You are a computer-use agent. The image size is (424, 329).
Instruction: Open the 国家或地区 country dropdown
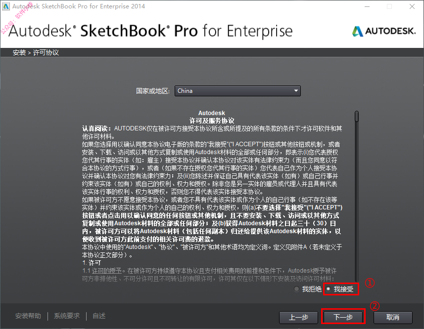coord(237,91)
